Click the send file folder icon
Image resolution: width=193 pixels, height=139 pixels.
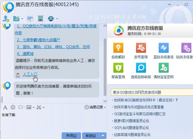16,19
